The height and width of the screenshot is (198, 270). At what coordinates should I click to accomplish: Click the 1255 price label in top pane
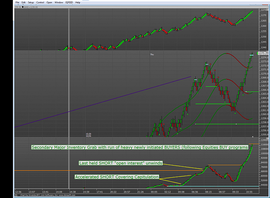click(x=264, y=31)
